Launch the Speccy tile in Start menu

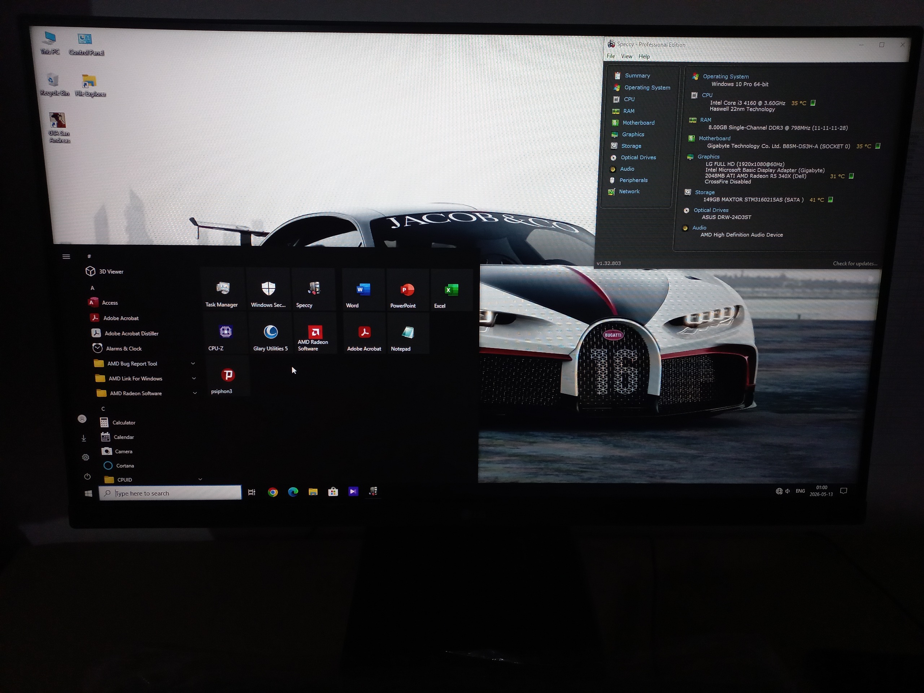click(314, 290)
